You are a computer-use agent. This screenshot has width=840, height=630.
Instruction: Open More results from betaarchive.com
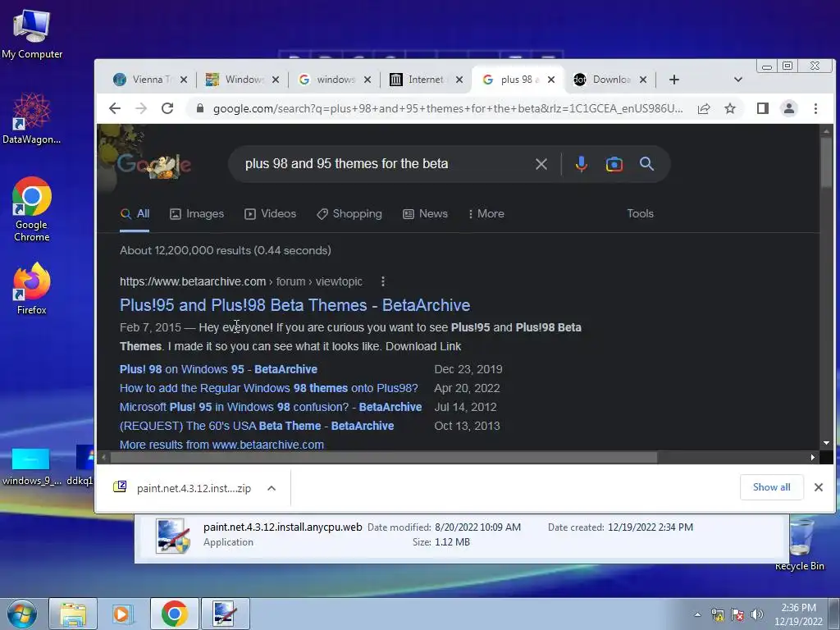click(x=221, y=445)
